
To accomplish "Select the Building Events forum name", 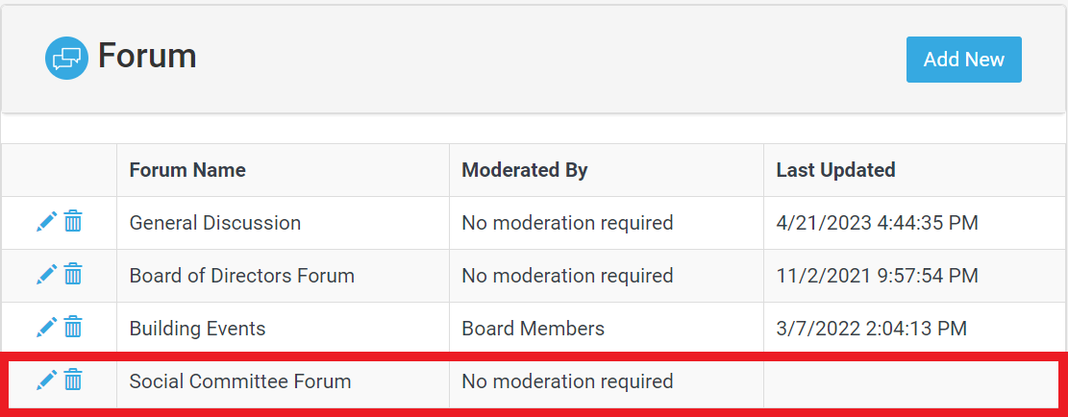I will pyautogui.click(x=197, y=329).
